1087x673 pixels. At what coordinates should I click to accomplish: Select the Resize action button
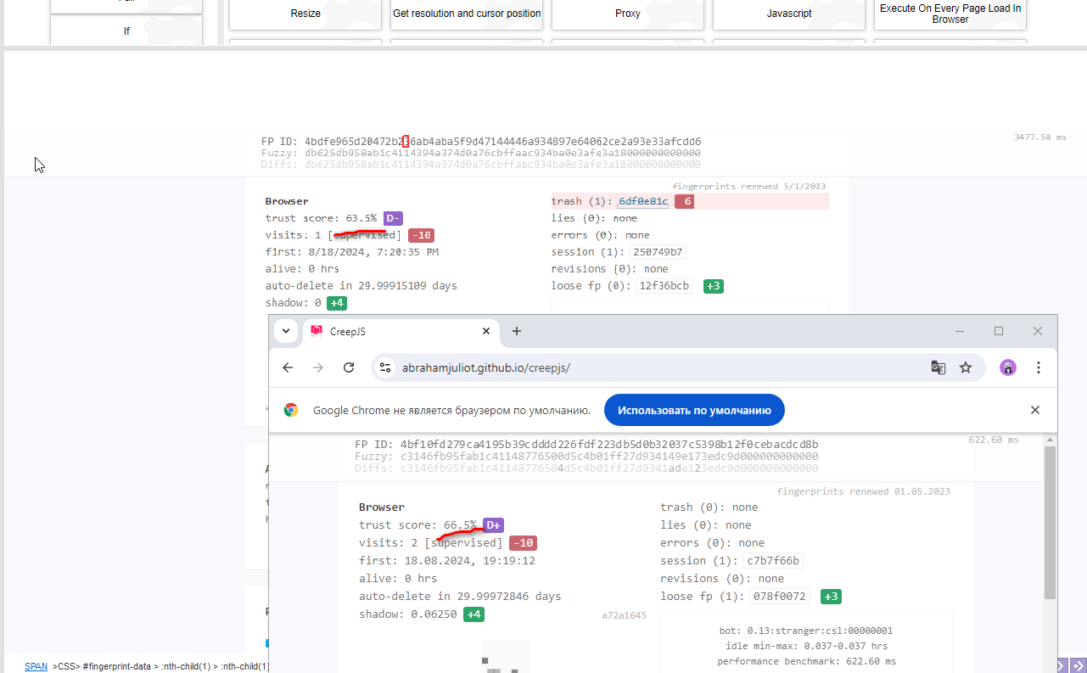(x=305, y=14)
